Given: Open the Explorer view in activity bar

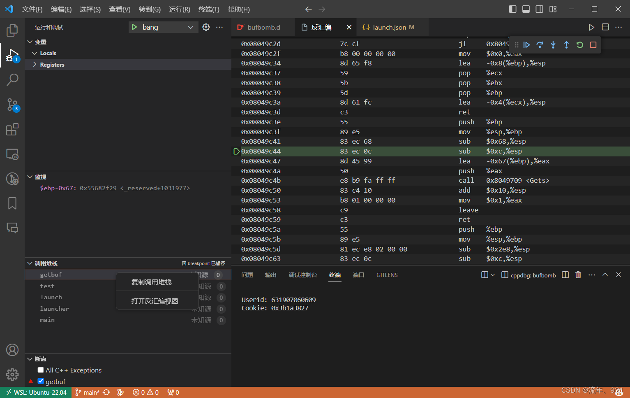Looking at the screenshot, I should [x=12, y=30].
